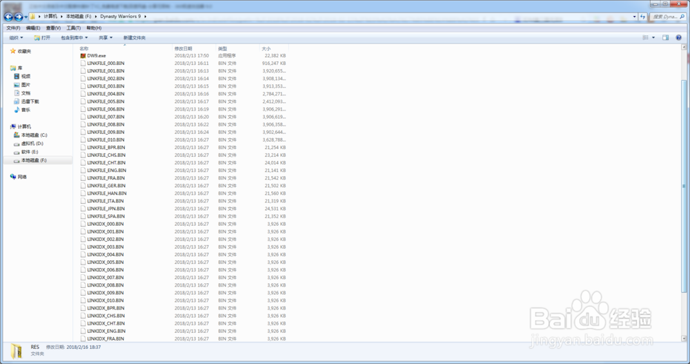Click the vertical scrollbar of file list

684,186
